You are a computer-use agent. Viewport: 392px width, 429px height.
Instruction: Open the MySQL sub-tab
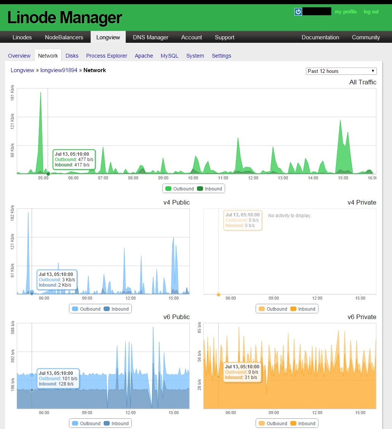[170, 56]
